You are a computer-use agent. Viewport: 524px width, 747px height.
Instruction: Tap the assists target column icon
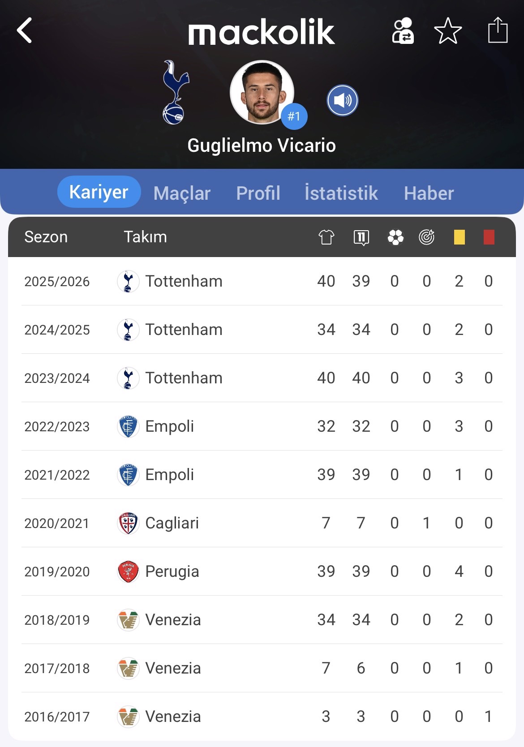(x=426, y=237)
